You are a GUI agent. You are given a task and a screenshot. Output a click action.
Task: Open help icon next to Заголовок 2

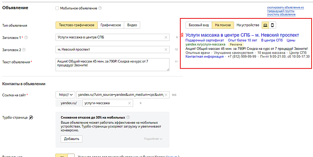click(26, 50)
